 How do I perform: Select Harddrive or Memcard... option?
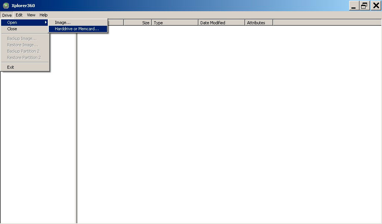(x=78, y=29)
